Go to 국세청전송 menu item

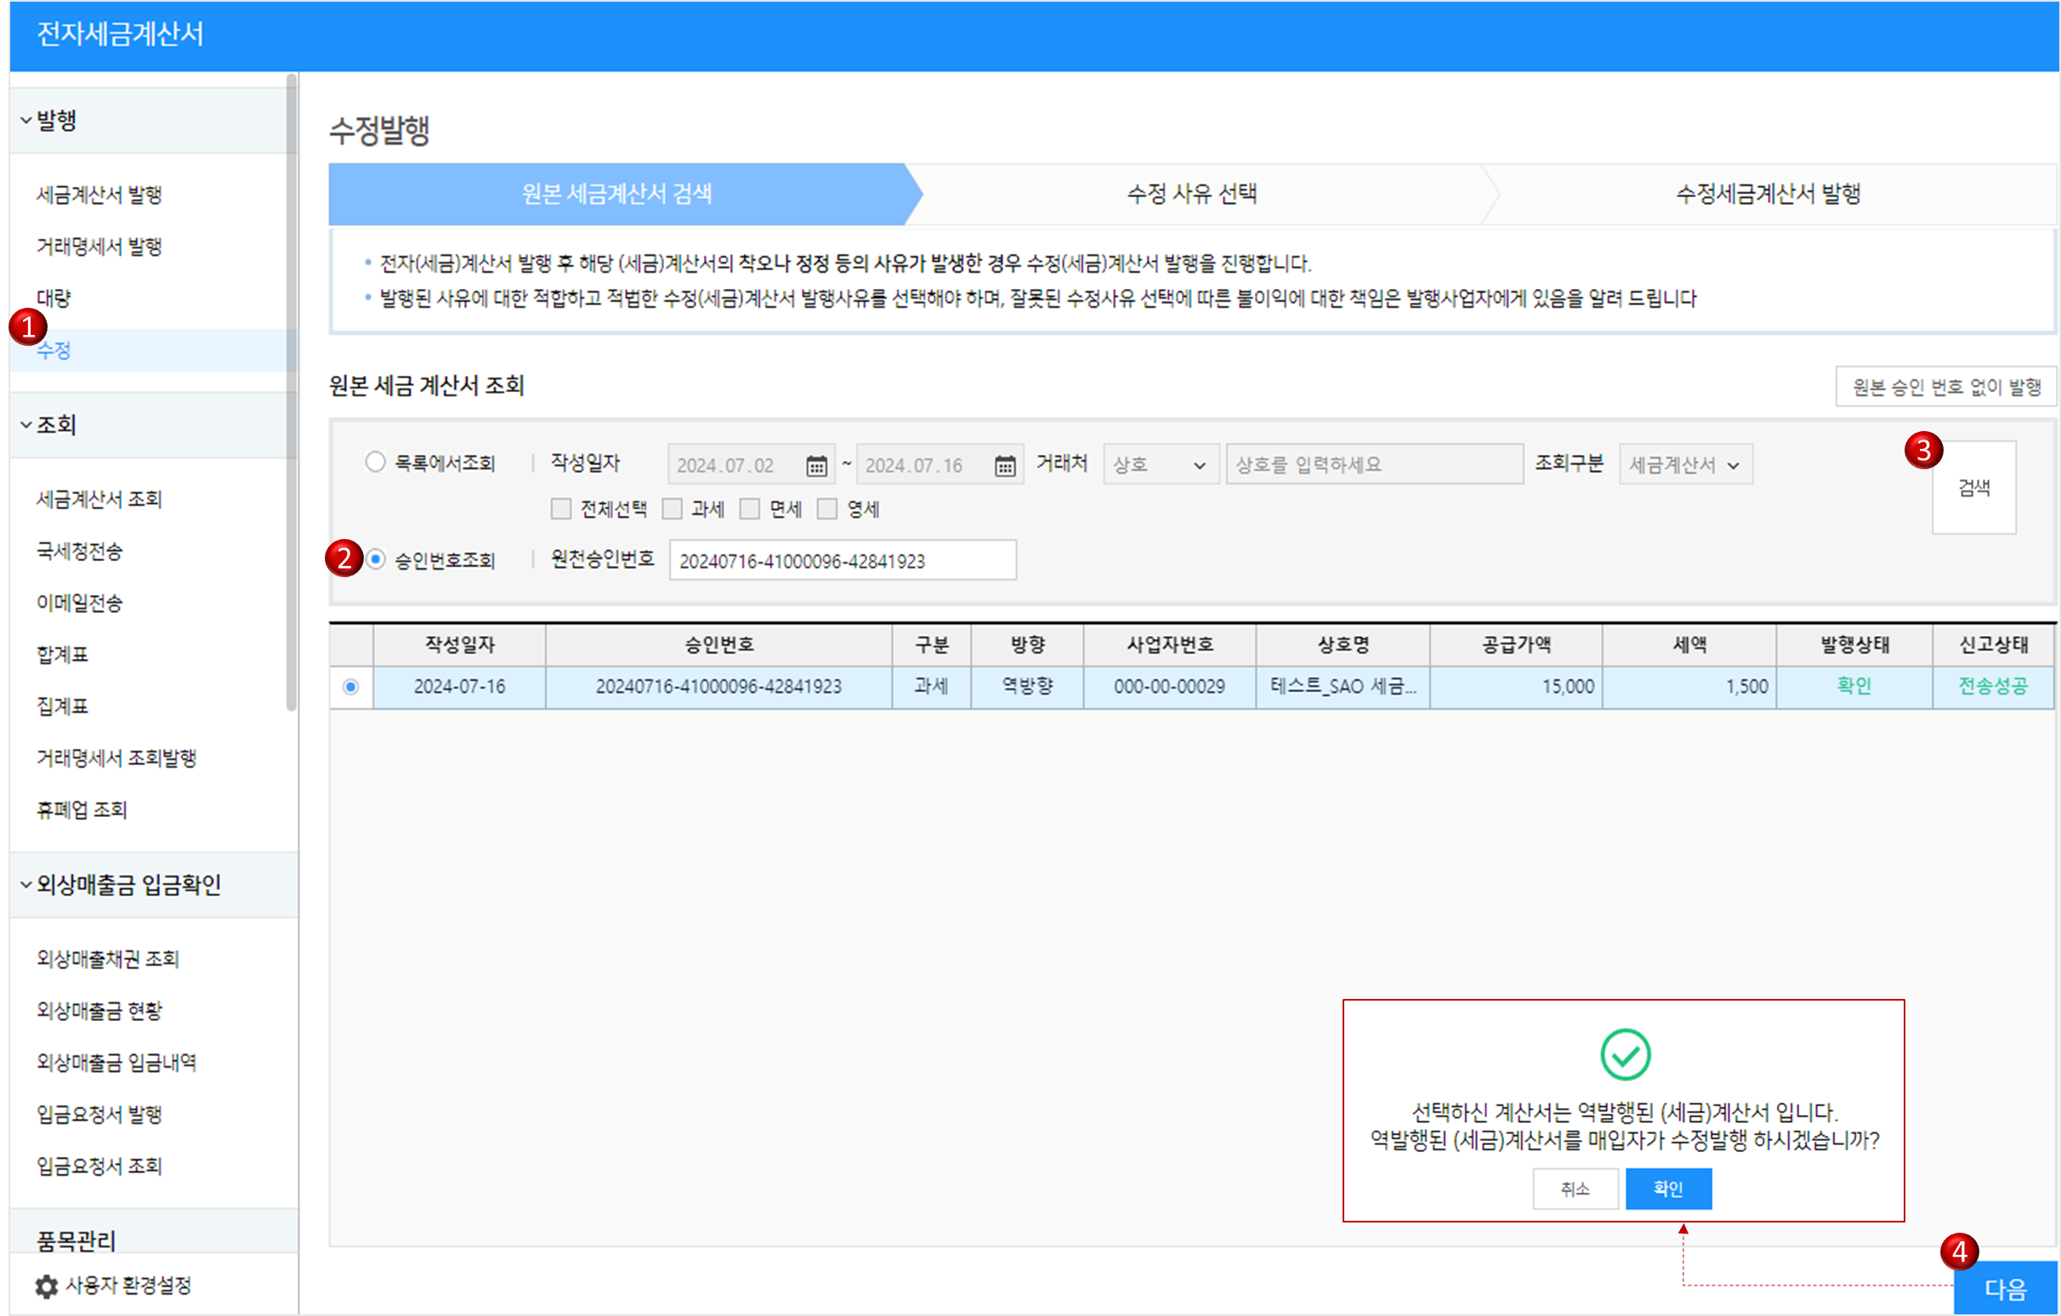pos(79,551)
